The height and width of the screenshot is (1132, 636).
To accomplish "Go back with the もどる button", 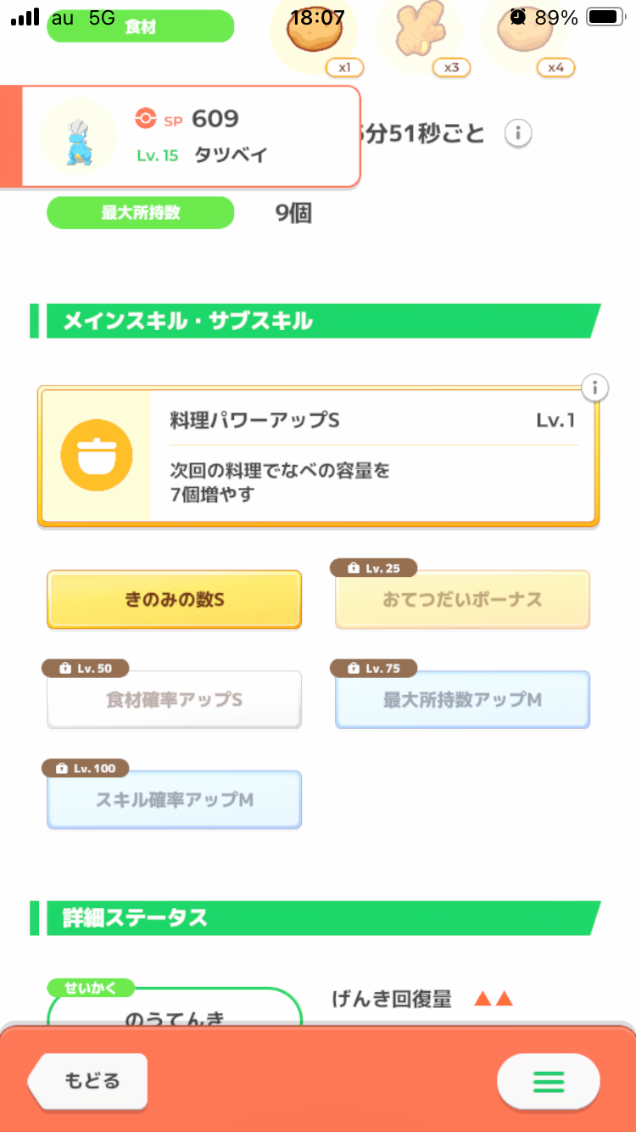I will 90,1081.
